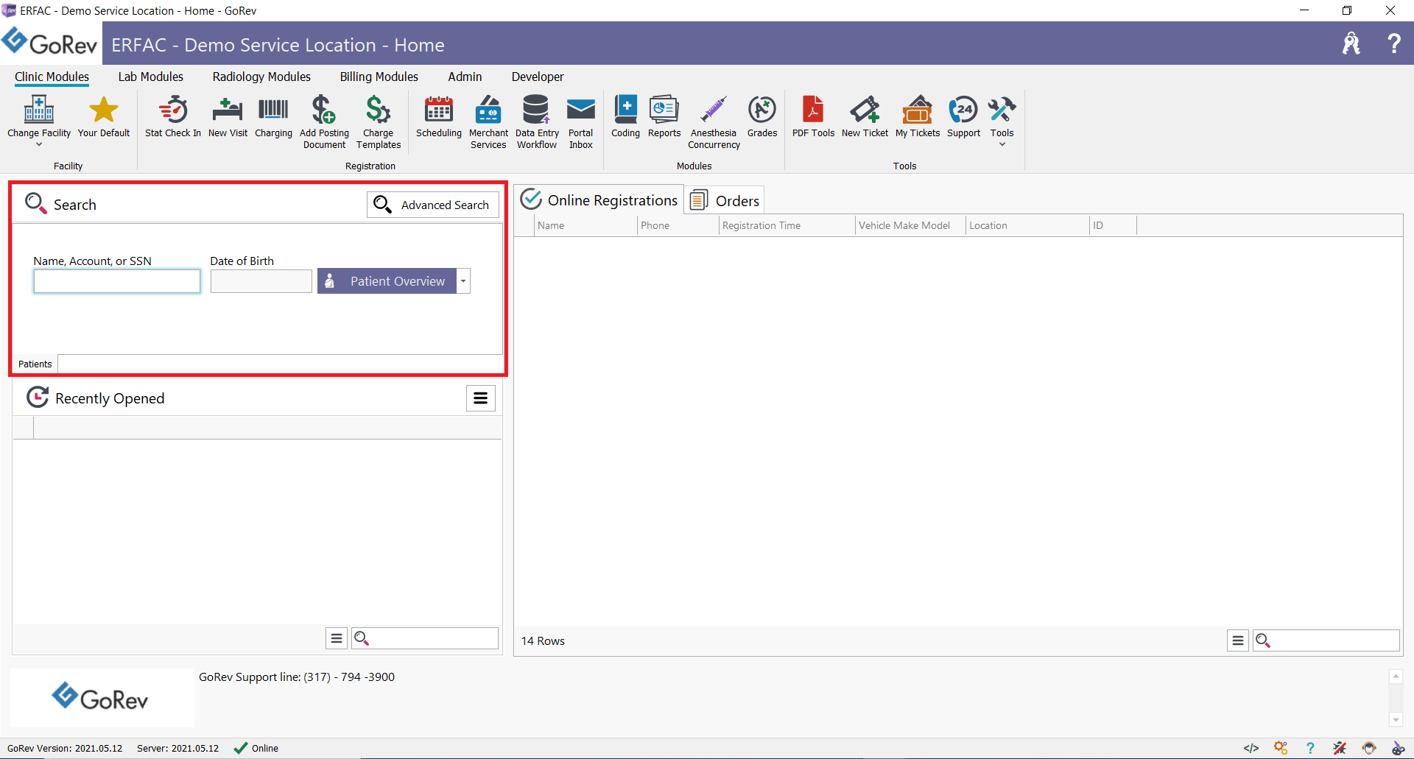Viewport: 1414px width, 759px height.
Task: Open the Portal Inbox
Action: (581, 122)
